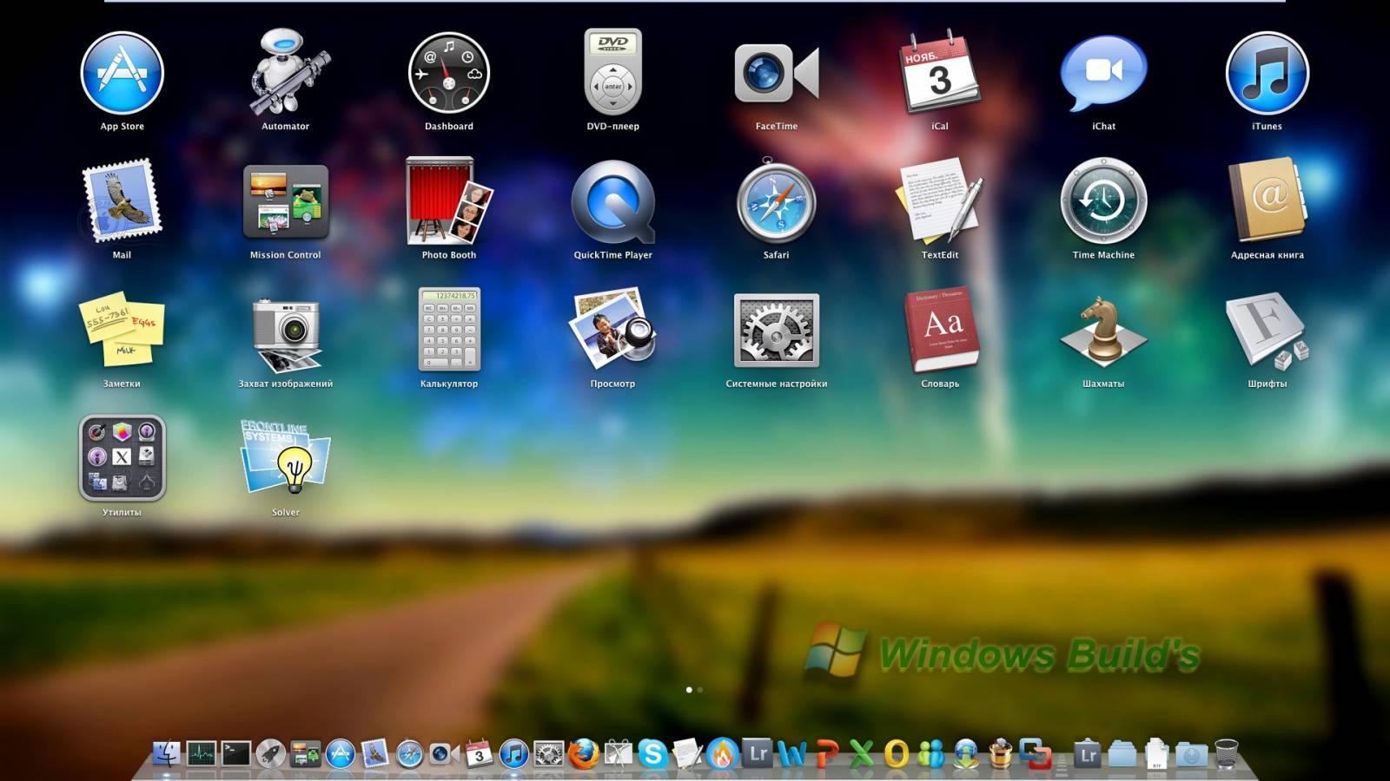Open Mission Control from the Launchpad grid
The height and width of the screenshot is (781, 1390).
coord(286,201)
